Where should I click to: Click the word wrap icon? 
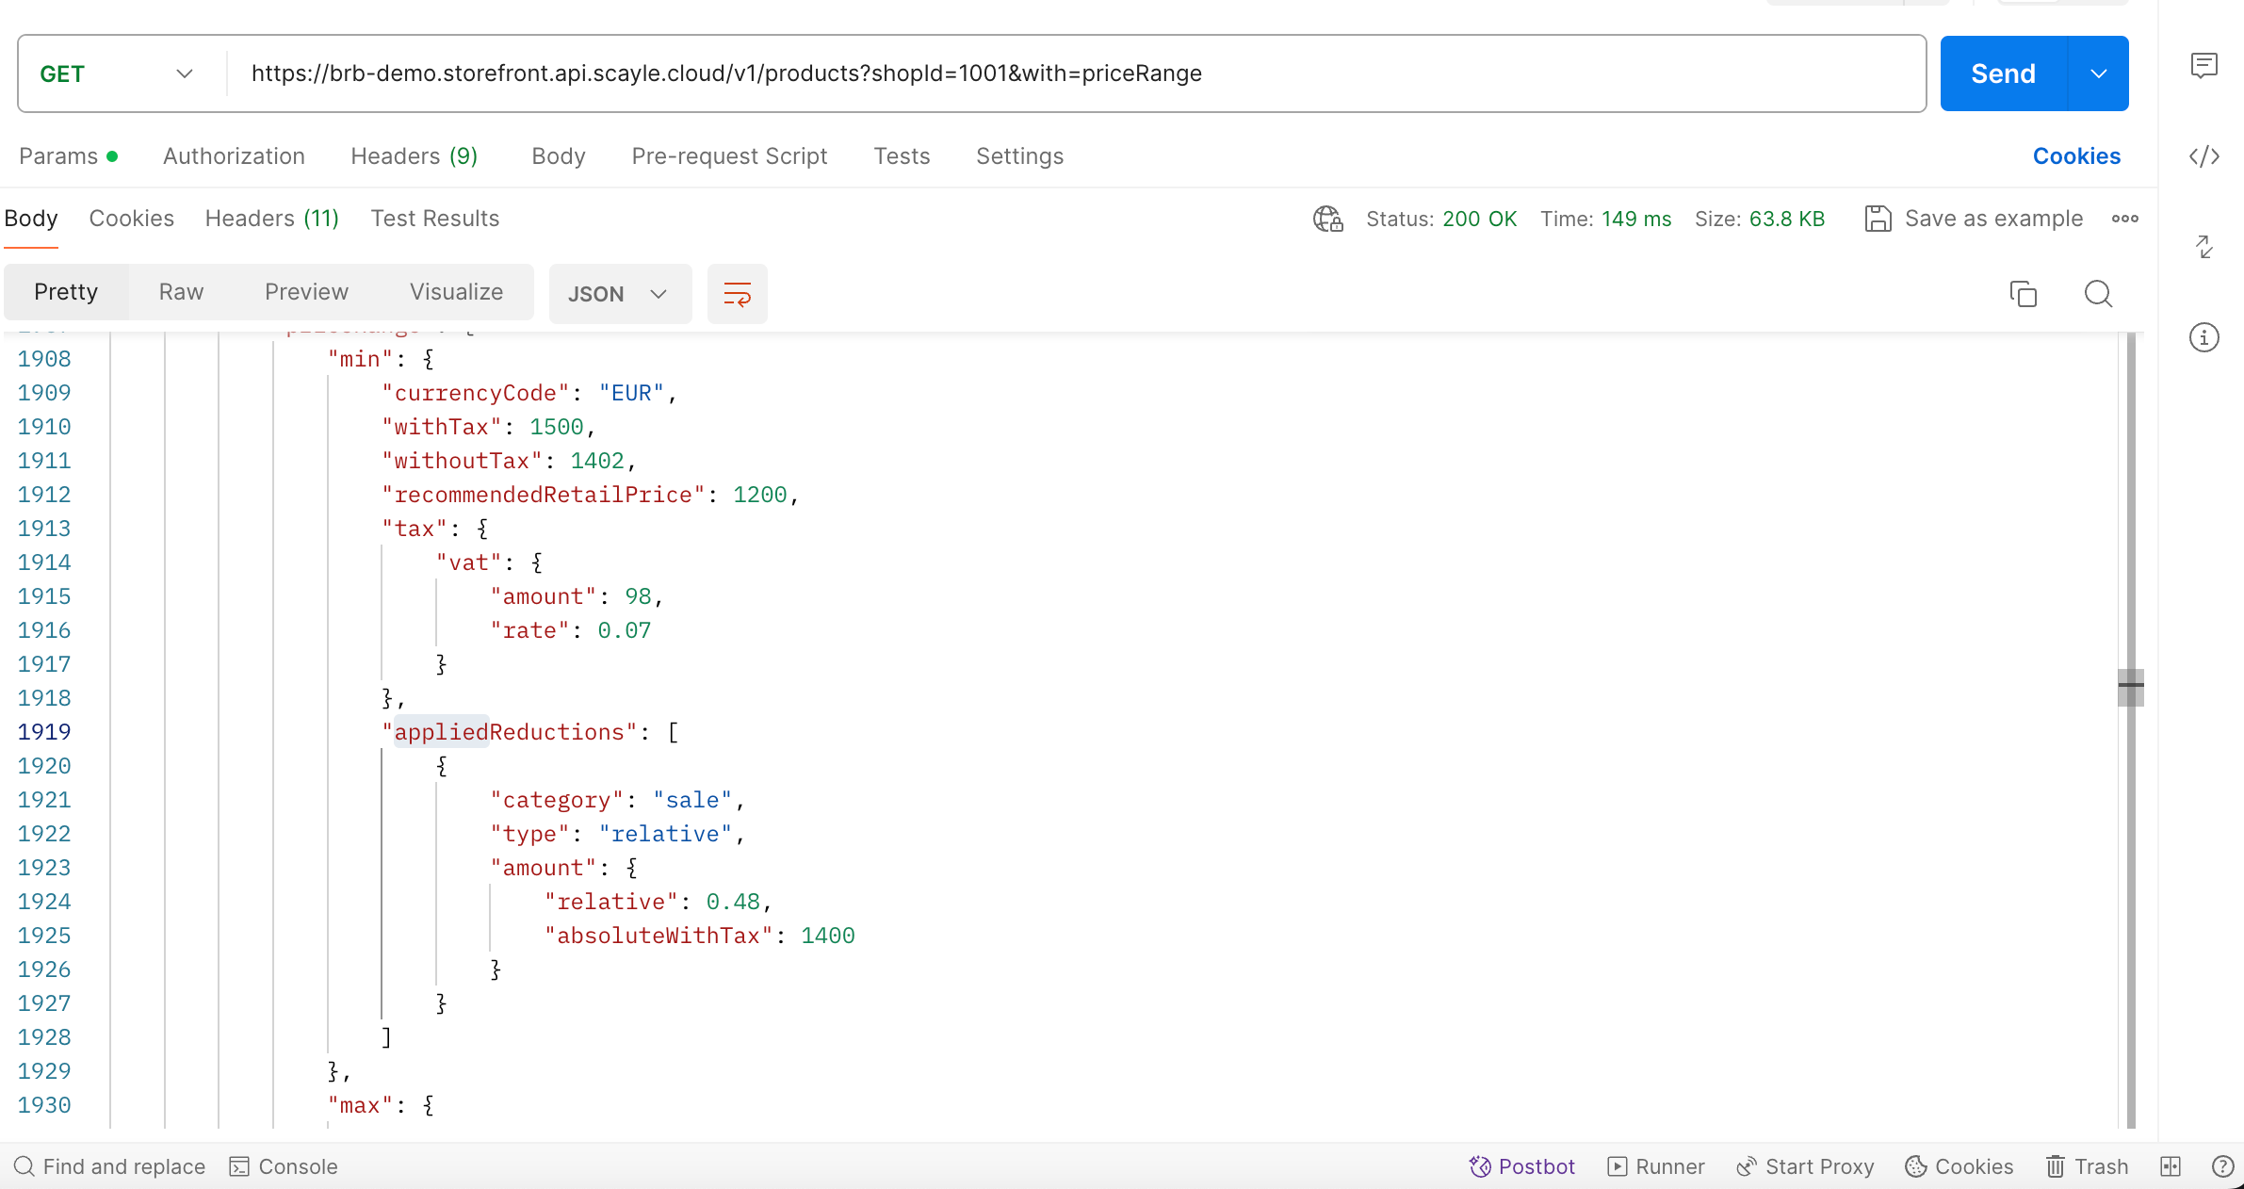pos(737,294)
